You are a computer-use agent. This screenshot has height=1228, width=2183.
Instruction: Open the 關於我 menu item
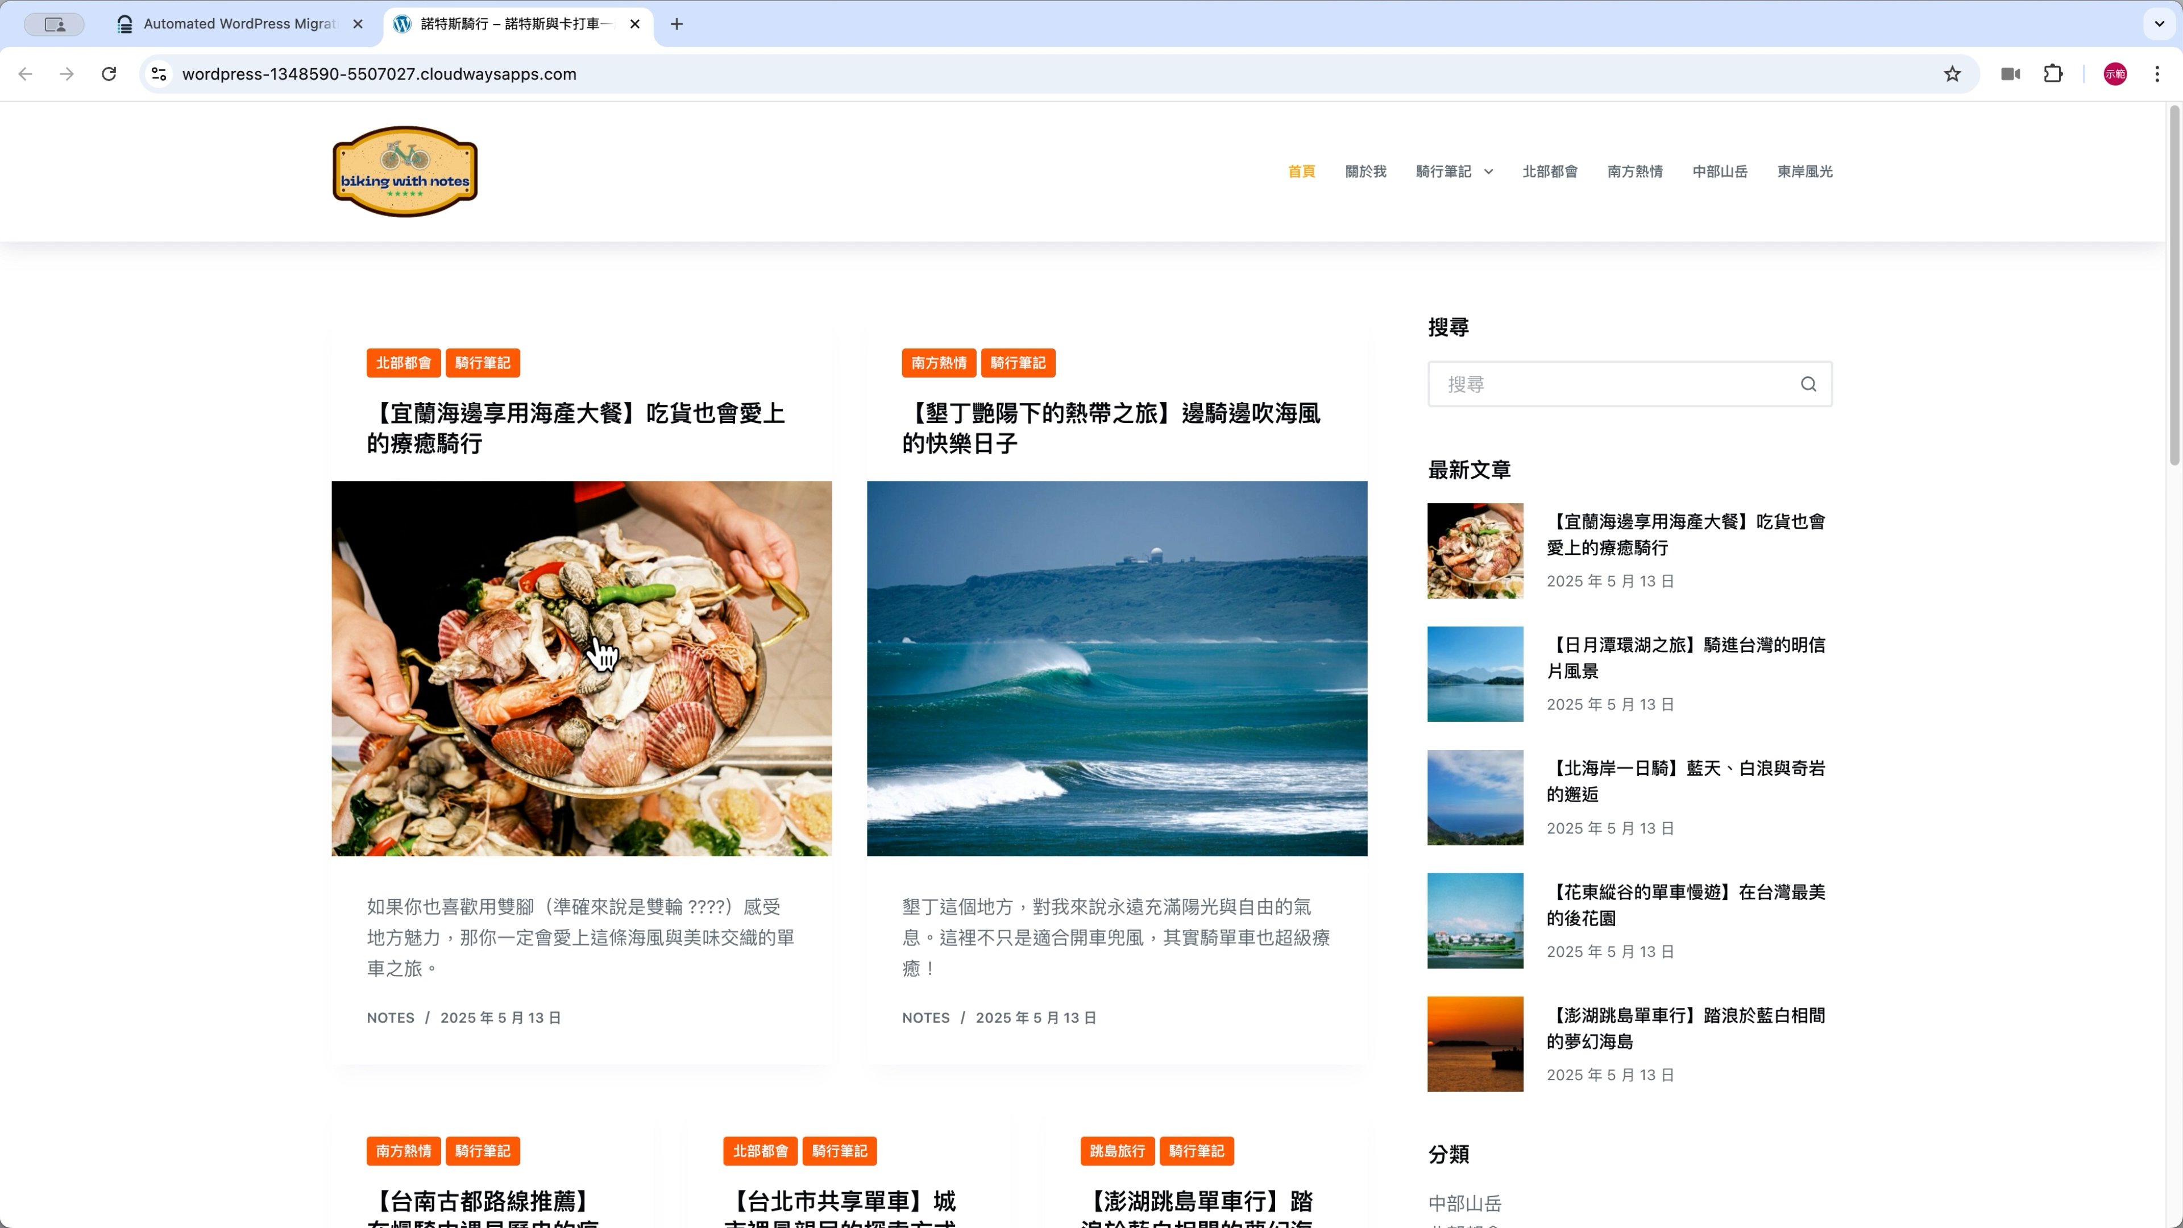coord(1365,171)
